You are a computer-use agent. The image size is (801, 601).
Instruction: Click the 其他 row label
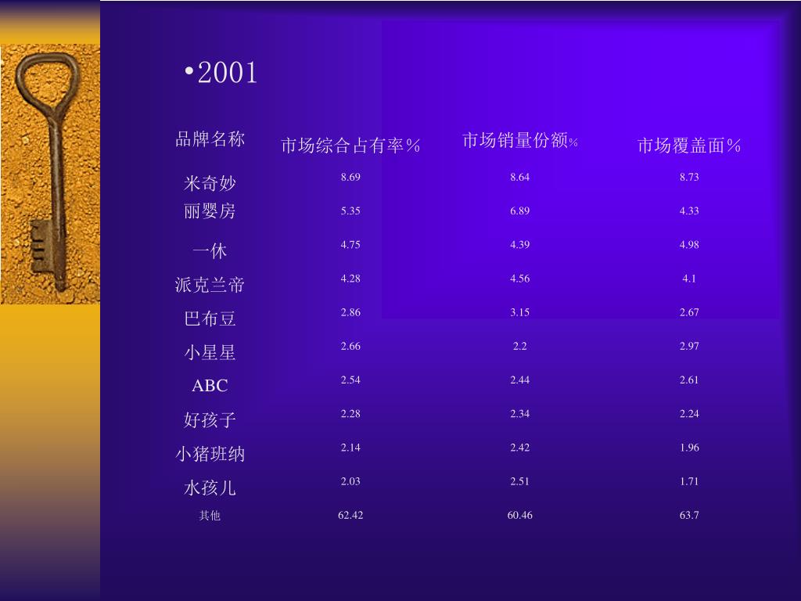[x=210, y=515]
